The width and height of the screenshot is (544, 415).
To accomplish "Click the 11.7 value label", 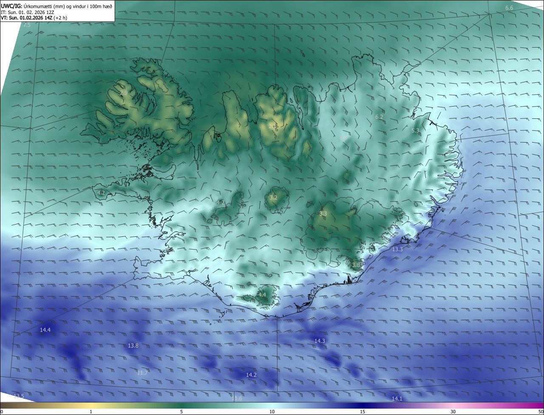I will pyautogui.click(x=142, y=373).
